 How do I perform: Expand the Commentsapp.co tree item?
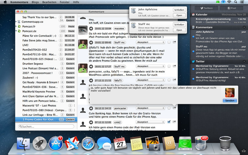[x=16, y=22]
